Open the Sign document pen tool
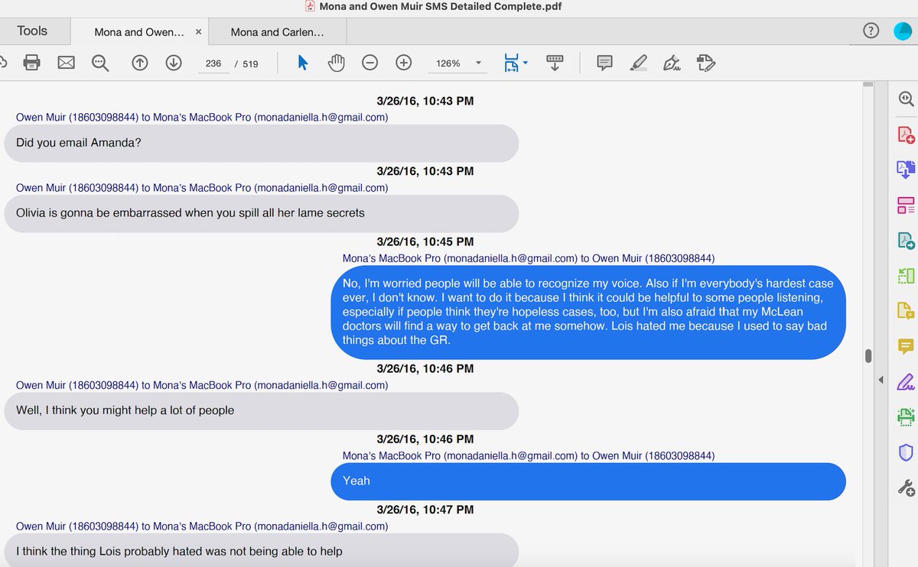Screen dimensions: 918x567 (x=672, y=63)
